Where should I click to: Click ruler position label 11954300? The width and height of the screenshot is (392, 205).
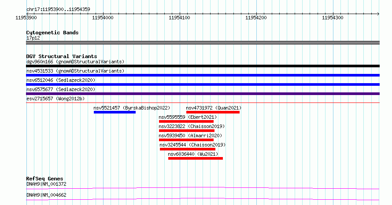pyautogui.click(x=333, y=18)
